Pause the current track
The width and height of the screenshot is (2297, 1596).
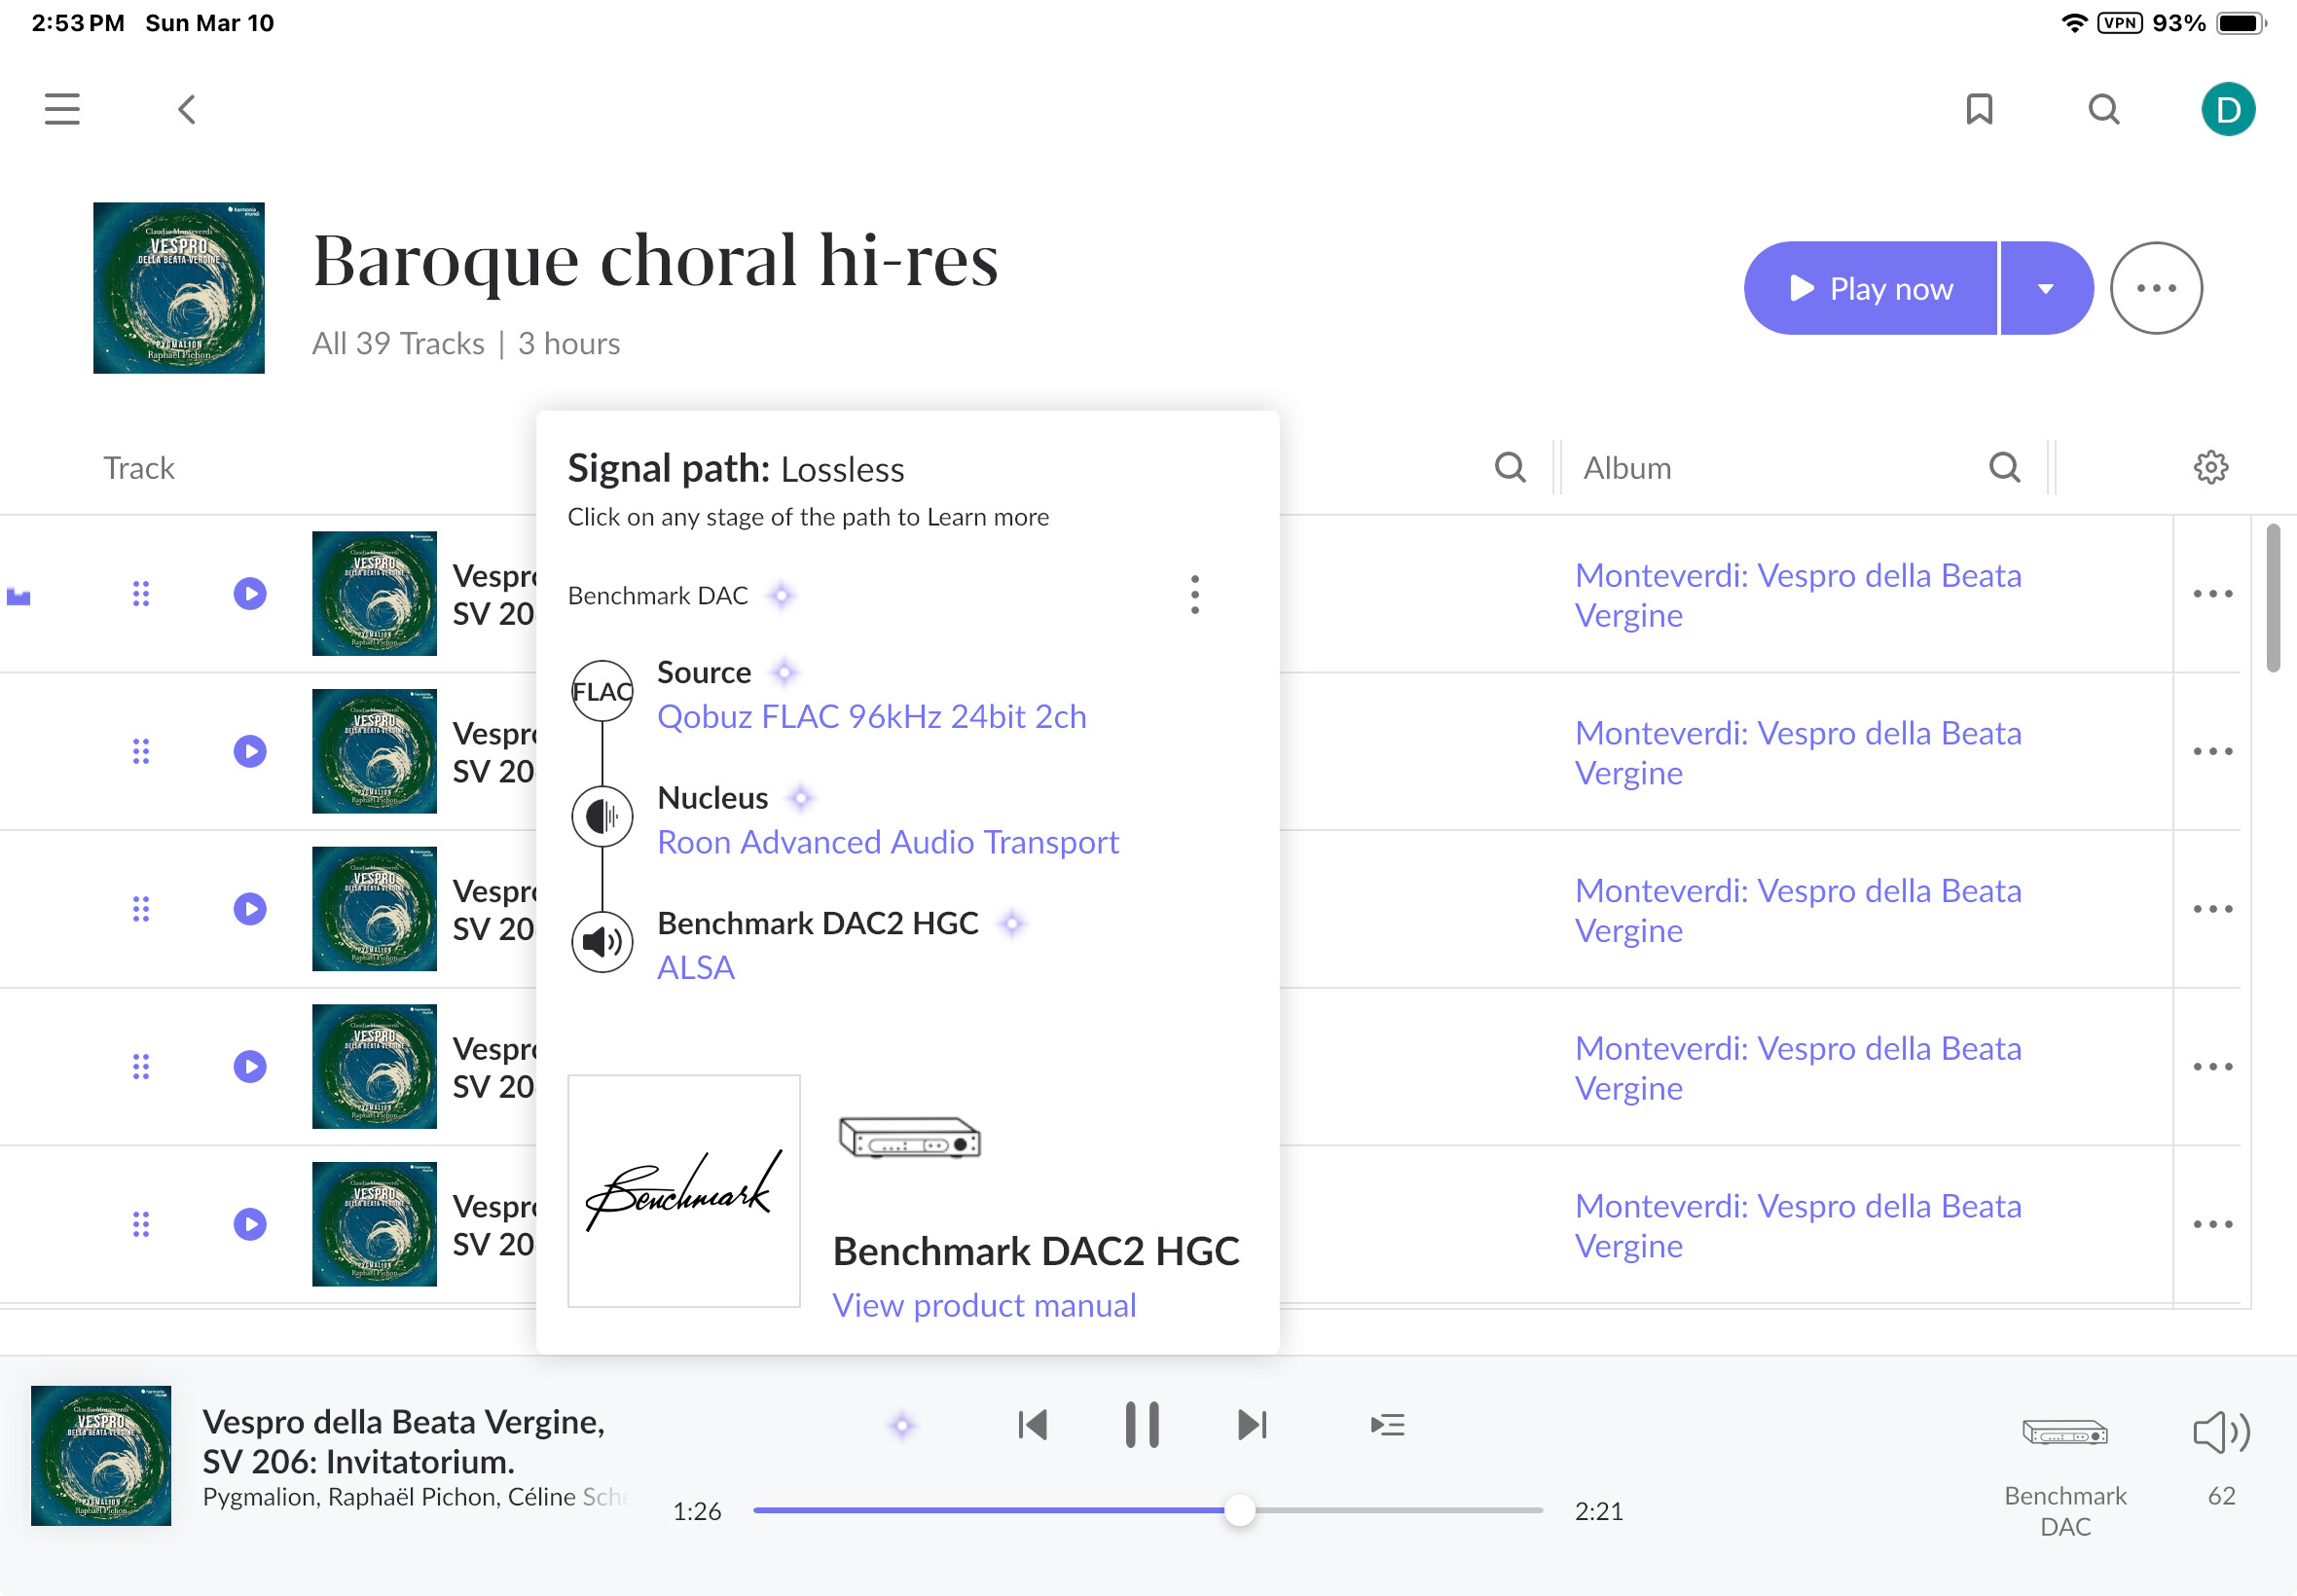point(1141,1425)
